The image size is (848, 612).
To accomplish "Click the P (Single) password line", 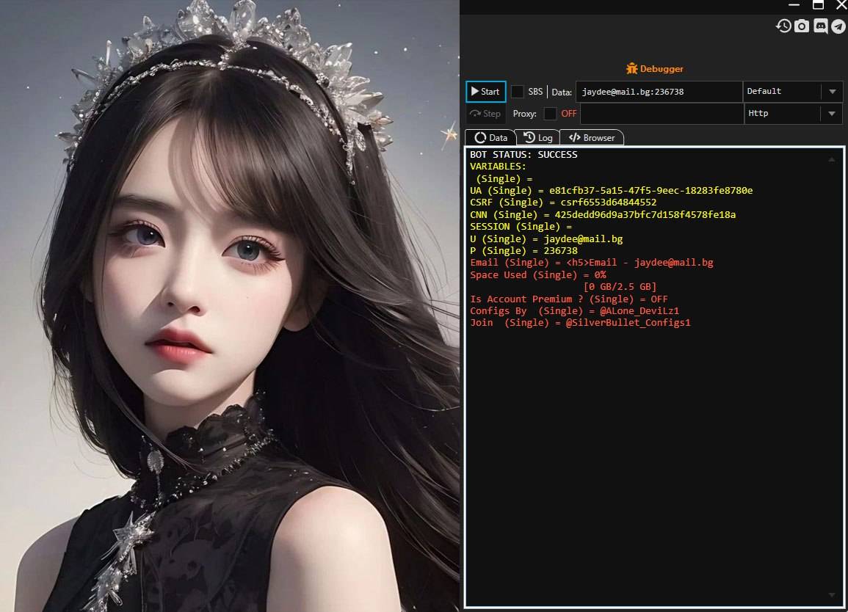I will click(523, 251).
